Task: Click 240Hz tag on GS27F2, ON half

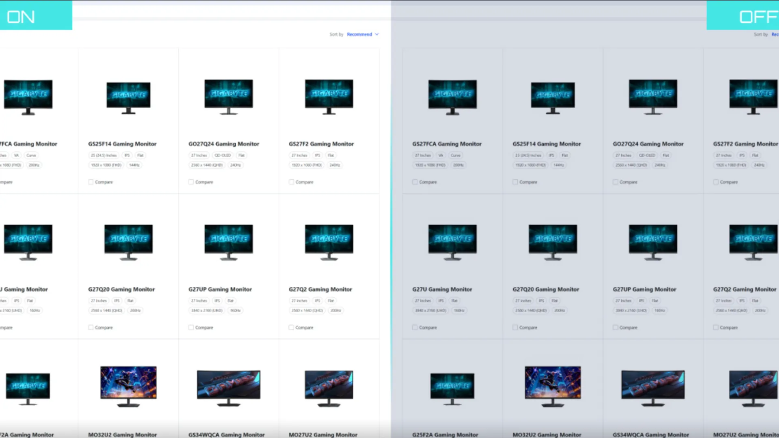Action: (335, 165)
